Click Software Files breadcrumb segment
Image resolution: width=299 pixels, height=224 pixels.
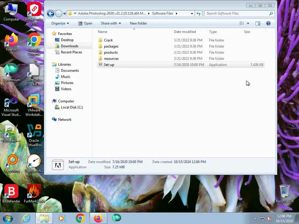tap(162, 13)
